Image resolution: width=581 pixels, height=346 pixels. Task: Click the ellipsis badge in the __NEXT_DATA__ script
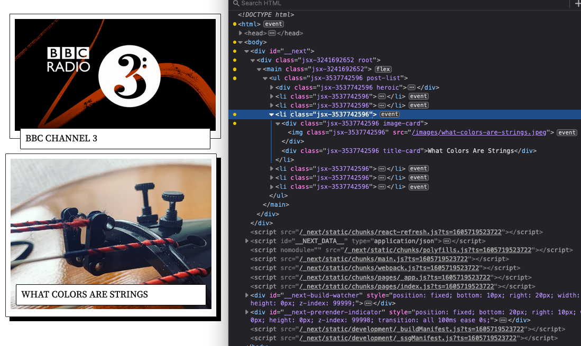tap(447, 241)
